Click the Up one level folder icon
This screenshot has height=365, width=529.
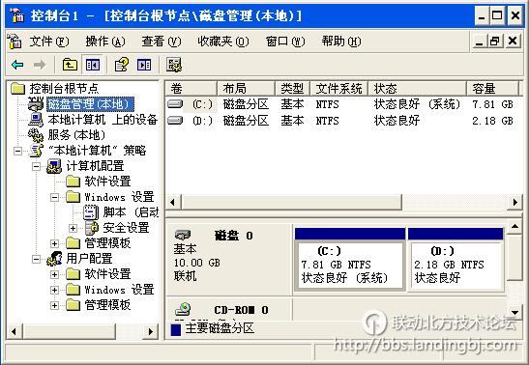coord(70,65)
